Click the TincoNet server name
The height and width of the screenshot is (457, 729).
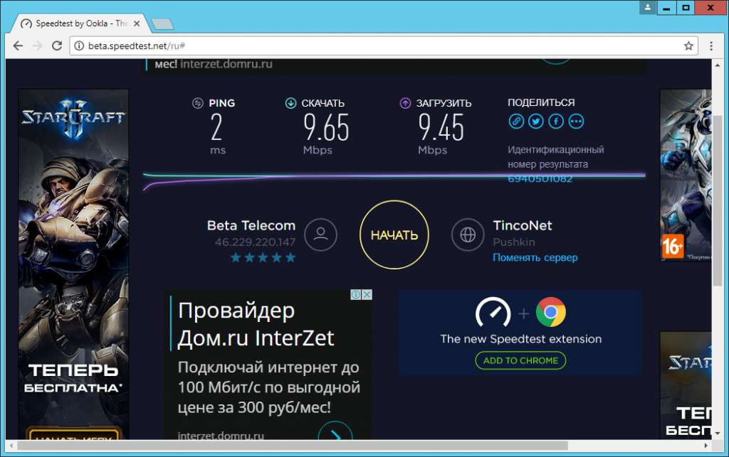pos(522,225)
